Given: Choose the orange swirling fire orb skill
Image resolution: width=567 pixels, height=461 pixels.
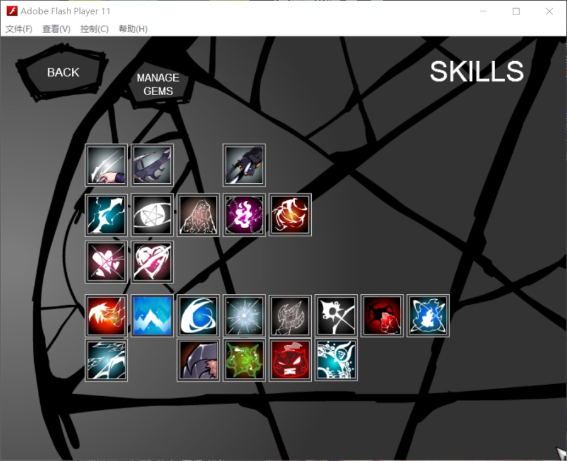Looking at the screenshot, I should pyautogui.click(x=290, y=215).
